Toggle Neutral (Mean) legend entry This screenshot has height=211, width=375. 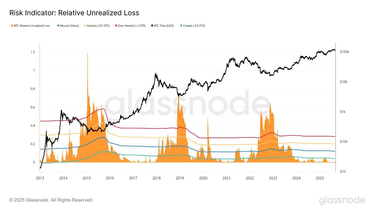coord(68,26)
